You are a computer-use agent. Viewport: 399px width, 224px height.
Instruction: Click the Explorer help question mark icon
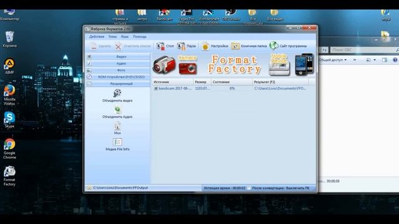click(395, 60)
